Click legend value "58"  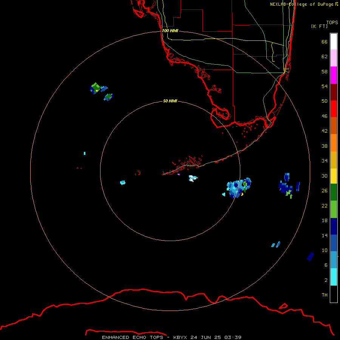(x=325, y=71)
